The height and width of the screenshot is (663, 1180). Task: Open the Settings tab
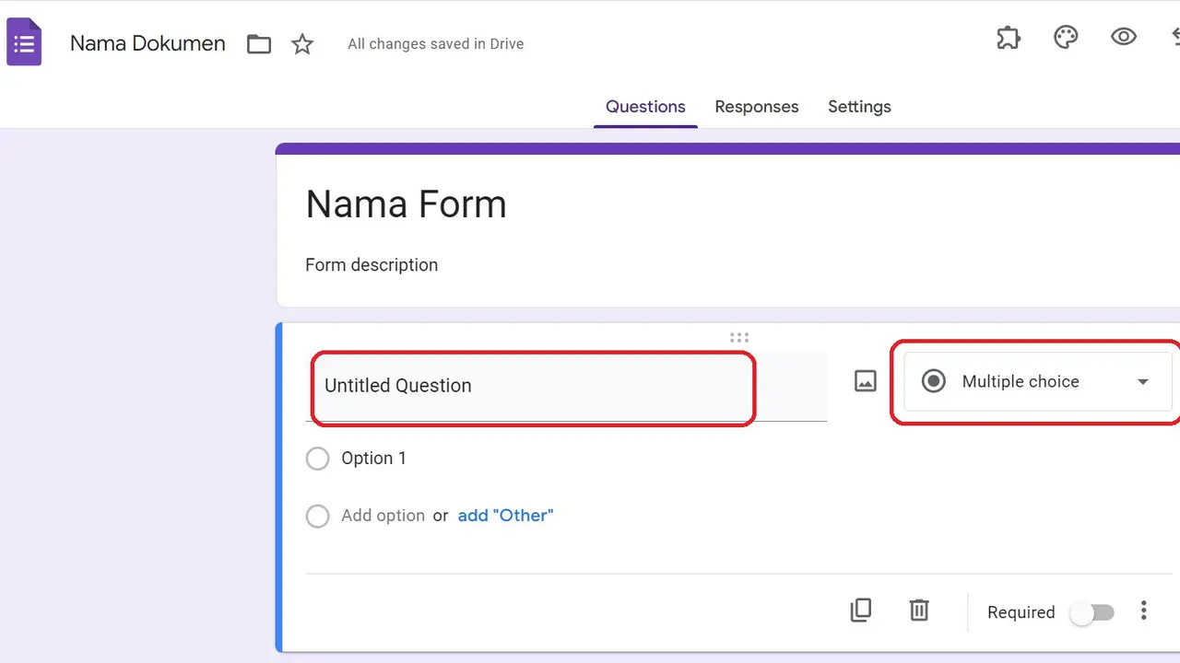859,106
